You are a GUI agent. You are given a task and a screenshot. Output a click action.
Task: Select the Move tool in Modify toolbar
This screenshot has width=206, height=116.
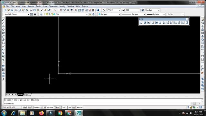202,36
